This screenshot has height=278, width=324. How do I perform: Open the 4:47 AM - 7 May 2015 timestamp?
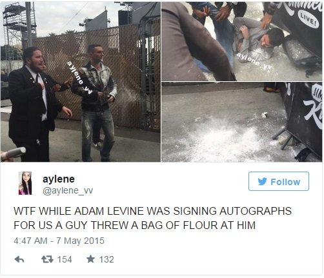[x=59, y=241]
